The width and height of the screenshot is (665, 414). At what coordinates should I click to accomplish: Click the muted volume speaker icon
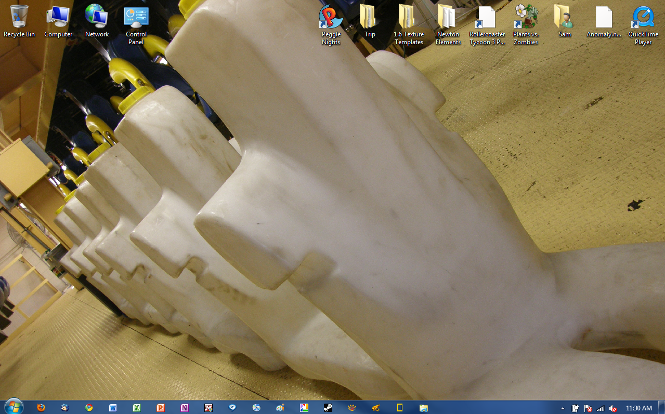[613, 408]
